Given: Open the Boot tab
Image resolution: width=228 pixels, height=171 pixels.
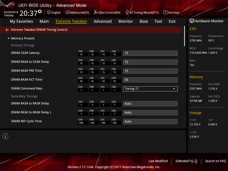Looking at the screenshot, I should [x=144, y=22].
